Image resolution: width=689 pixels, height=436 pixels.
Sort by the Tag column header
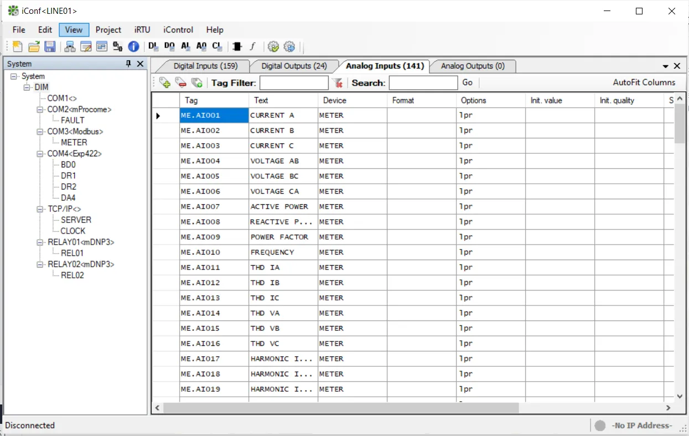(x=214, y=100)
